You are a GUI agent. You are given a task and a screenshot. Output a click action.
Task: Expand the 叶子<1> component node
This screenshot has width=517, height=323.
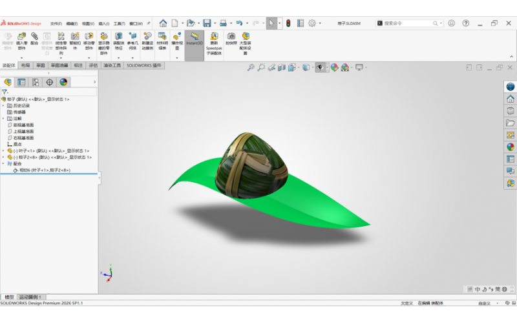pos(3,151)
